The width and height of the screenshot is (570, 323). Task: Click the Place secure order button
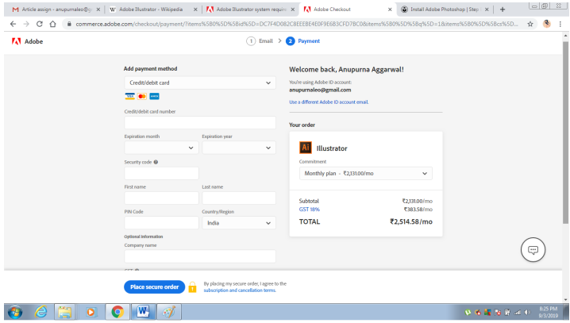155,287
